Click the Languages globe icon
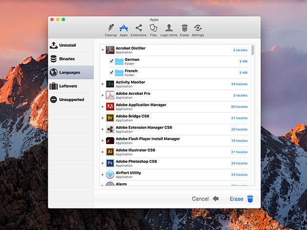 point(54,72)
